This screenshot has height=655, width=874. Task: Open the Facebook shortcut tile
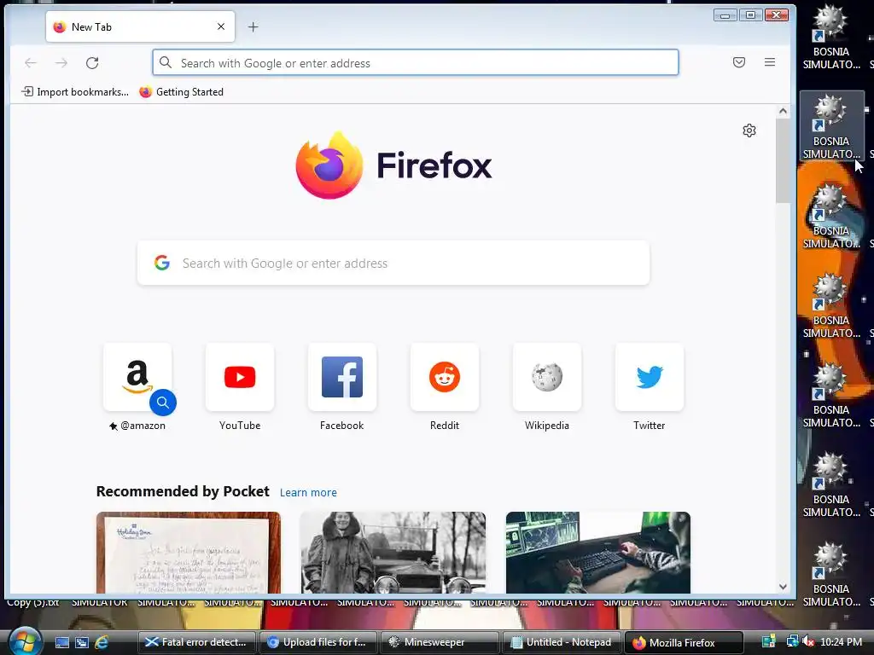coord(342,377)
